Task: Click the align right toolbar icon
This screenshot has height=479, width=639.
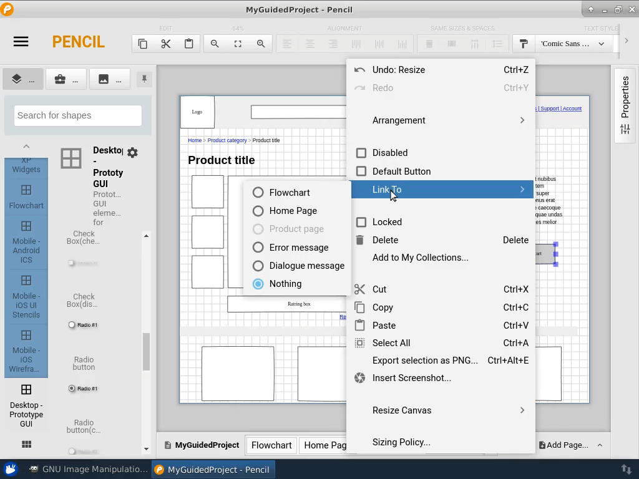Action: [333, 44]
